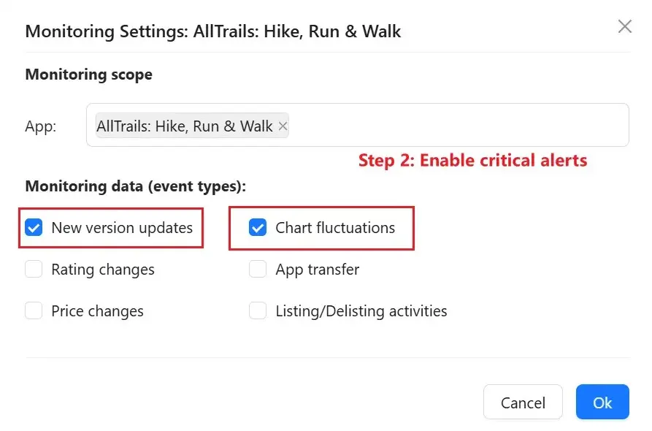The width and height of the screenshot is (652, 431).
Task: Uncheck the New version updates checkbox
Action: pos(34,228)
